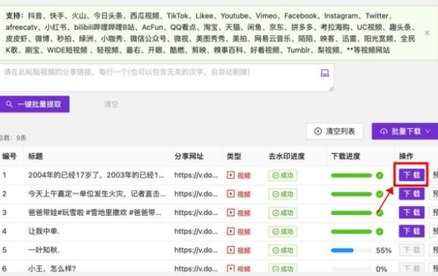This screenshot has width=438, height=276.
Task: Click the title 让我中单
Action: pos(44,232)
